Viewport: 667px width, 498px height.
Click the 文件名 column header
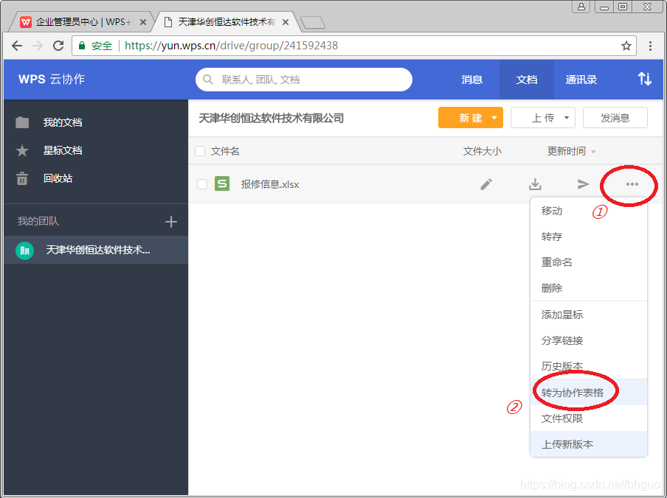pyautogui.click(x=225, y=151)
